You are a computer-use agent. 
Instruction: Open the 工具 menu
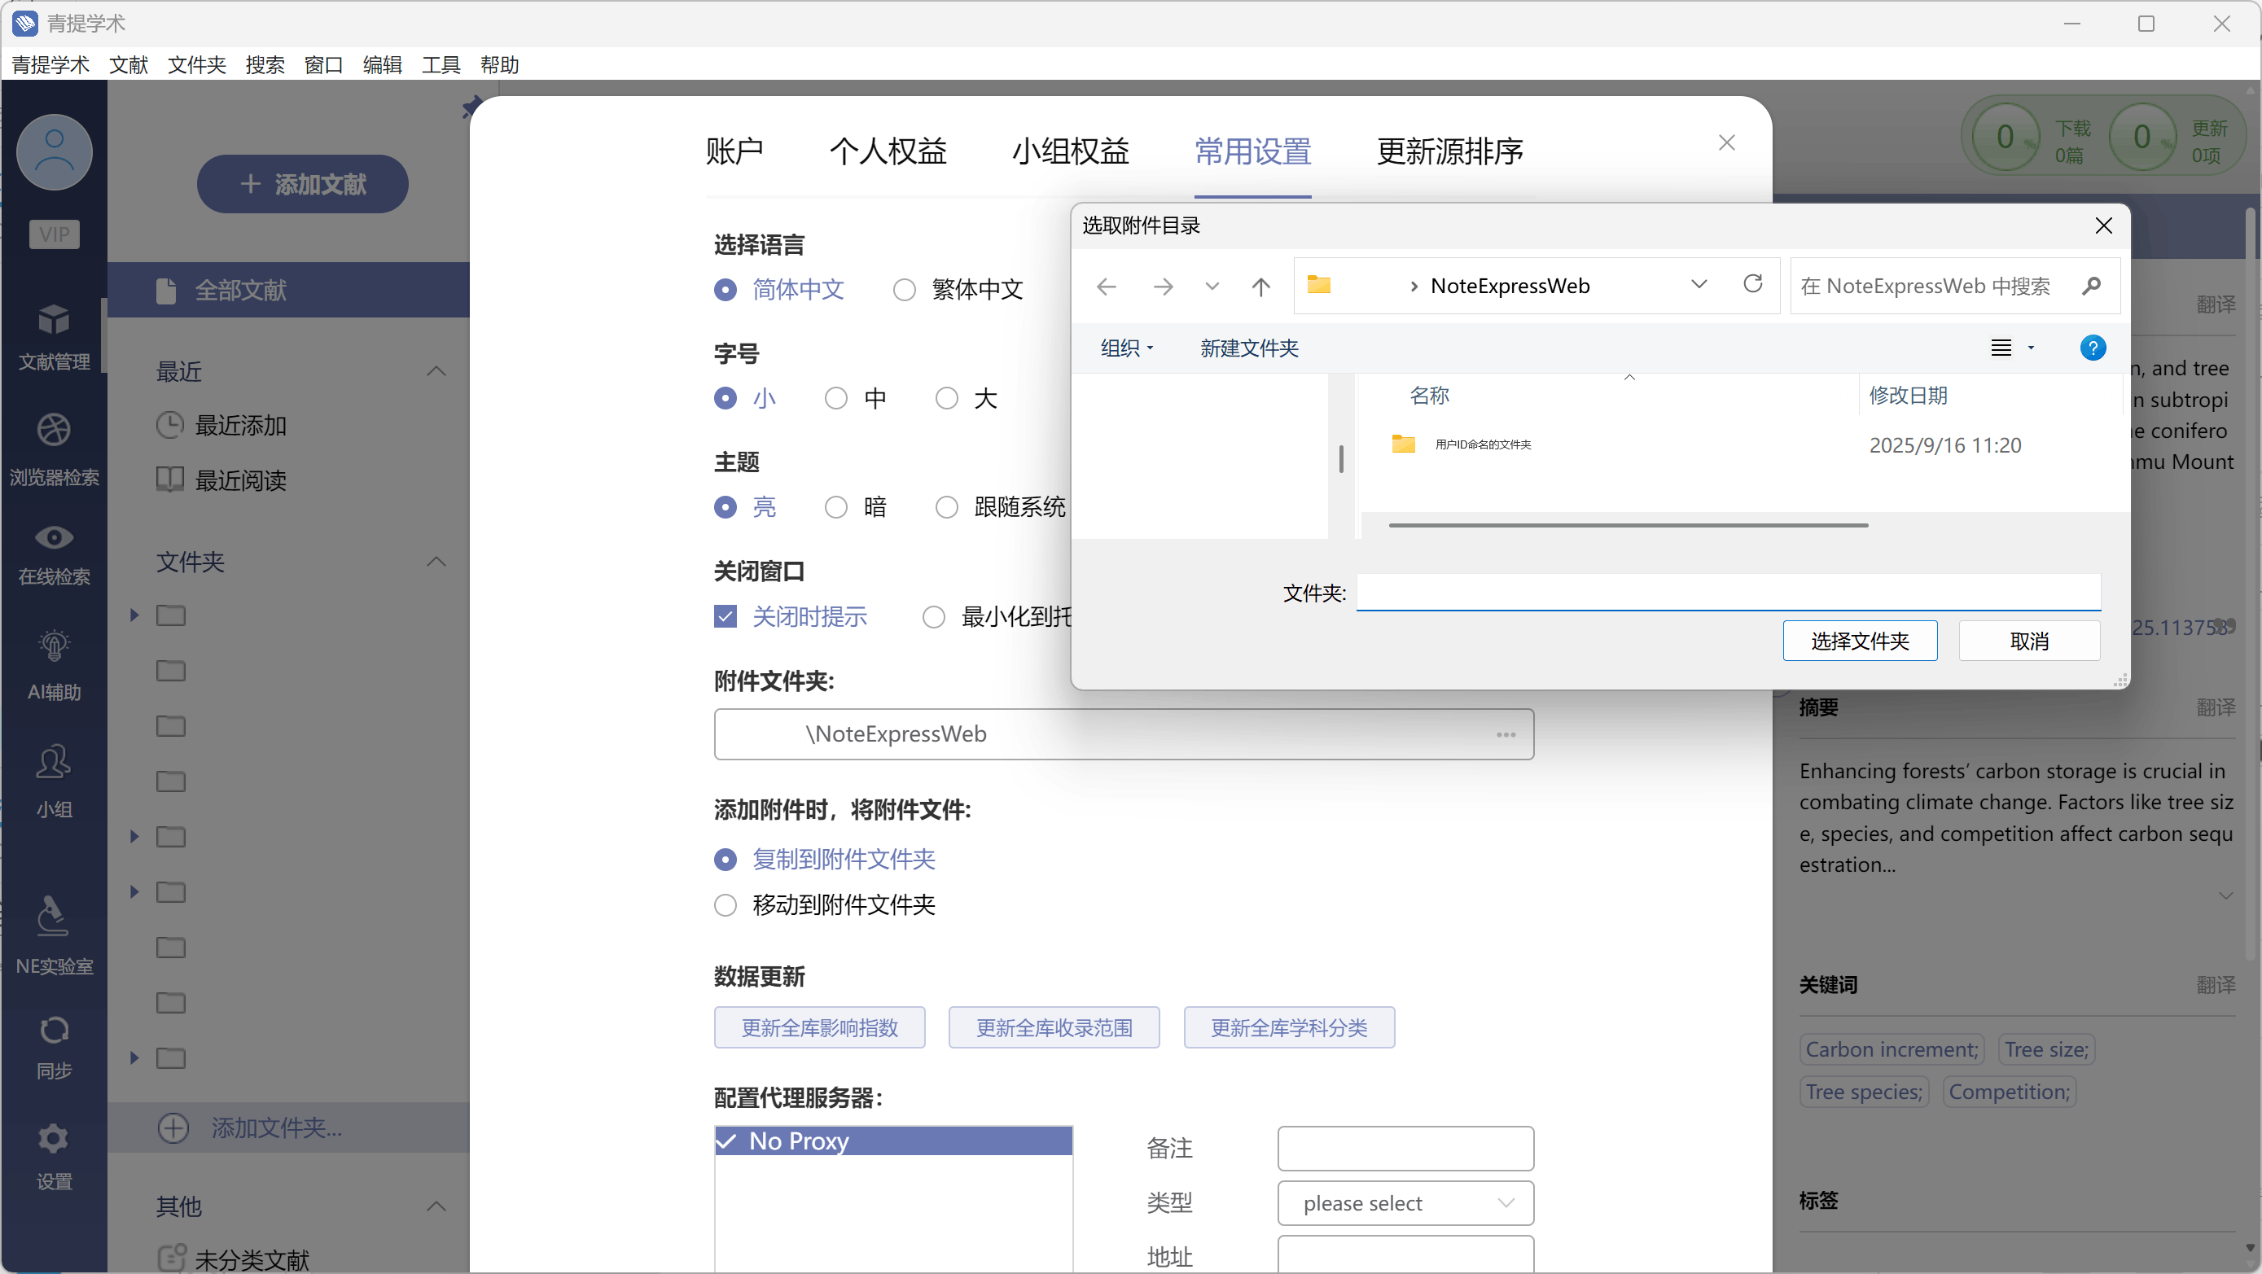(x=440, y=65)
